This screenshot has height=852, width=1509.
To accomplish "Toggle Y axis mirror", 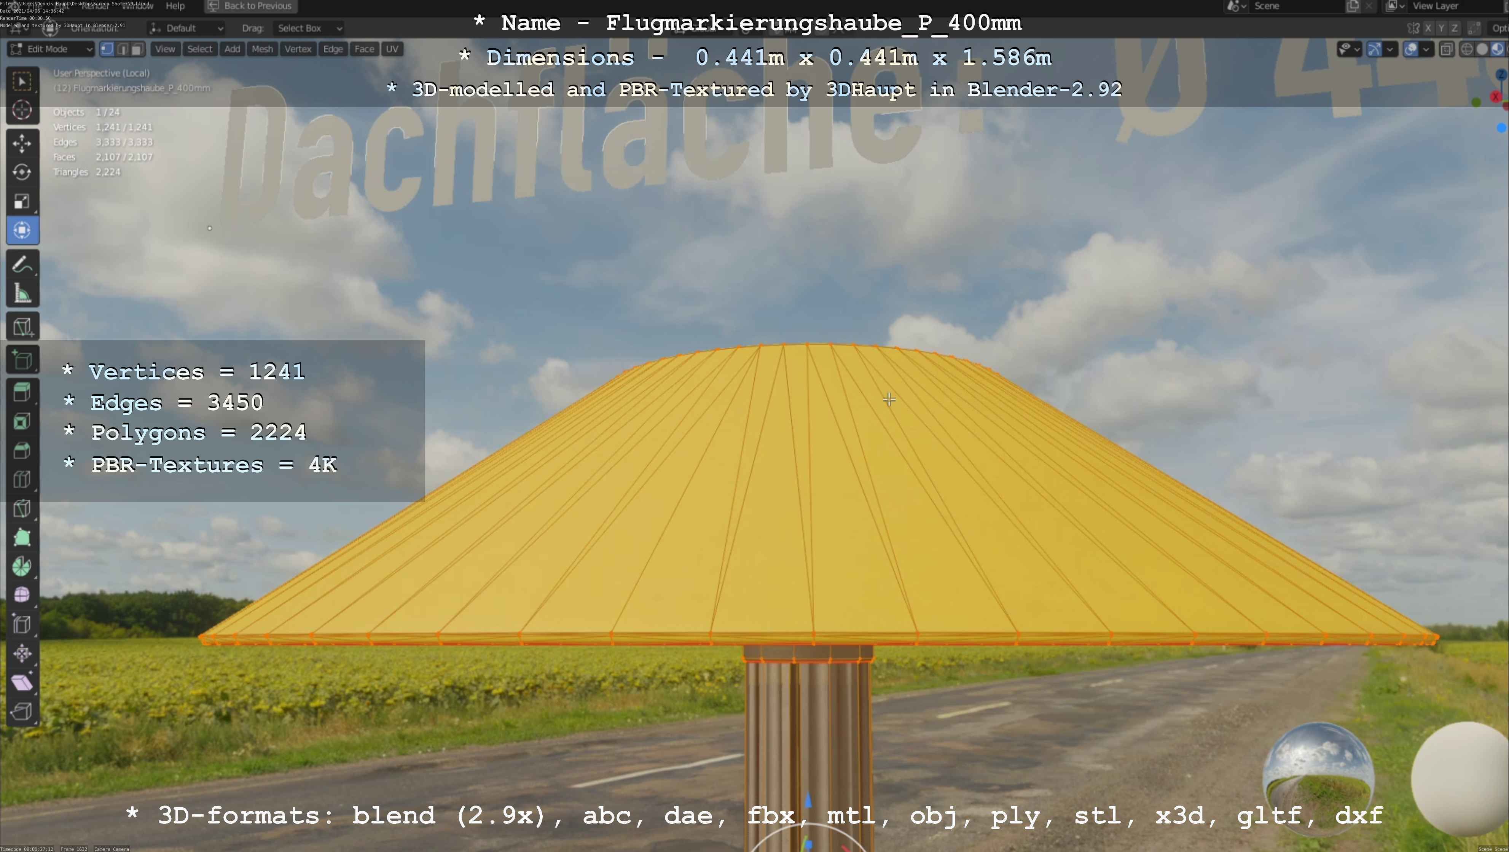I will click(x=1441, y=28).
